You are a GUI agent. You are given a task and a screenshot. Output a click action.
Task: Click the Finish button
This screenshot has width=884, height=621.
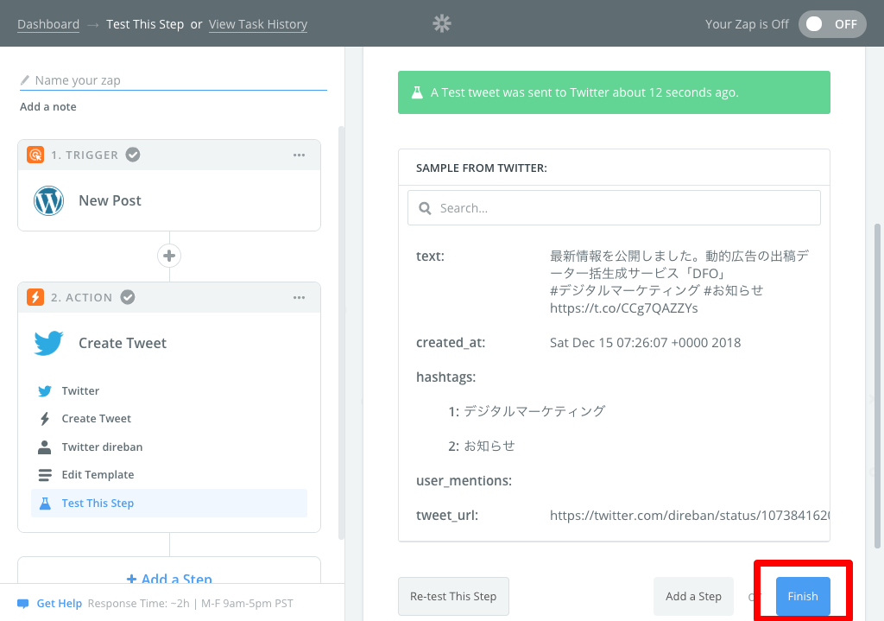tap(803, 596)
